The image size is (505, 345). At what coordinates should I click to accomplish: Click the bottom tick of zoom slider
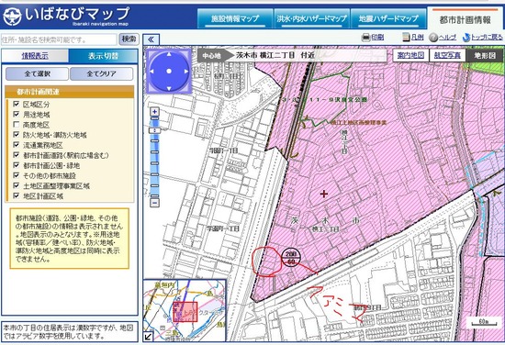pos(155,195)
